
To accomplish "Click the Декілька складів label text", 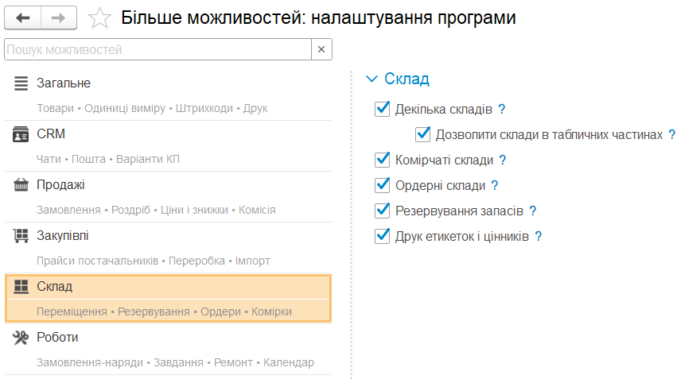I will point(444,109).
